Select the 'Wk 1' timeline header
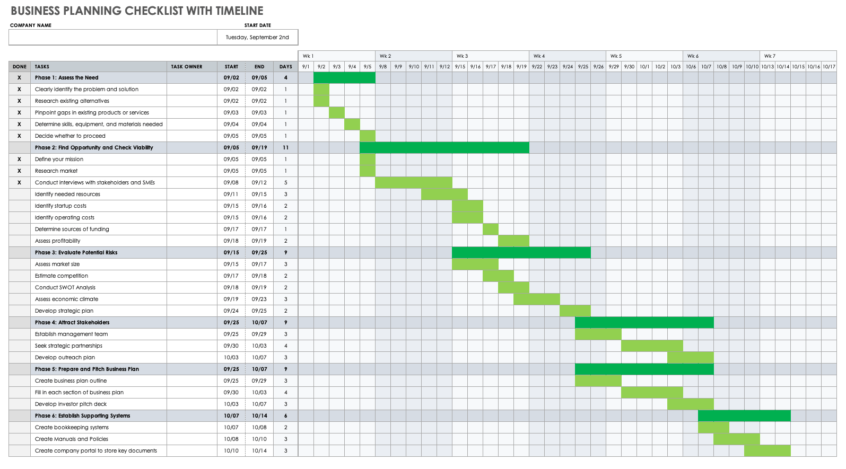The image size is (846, 469). 337,56
